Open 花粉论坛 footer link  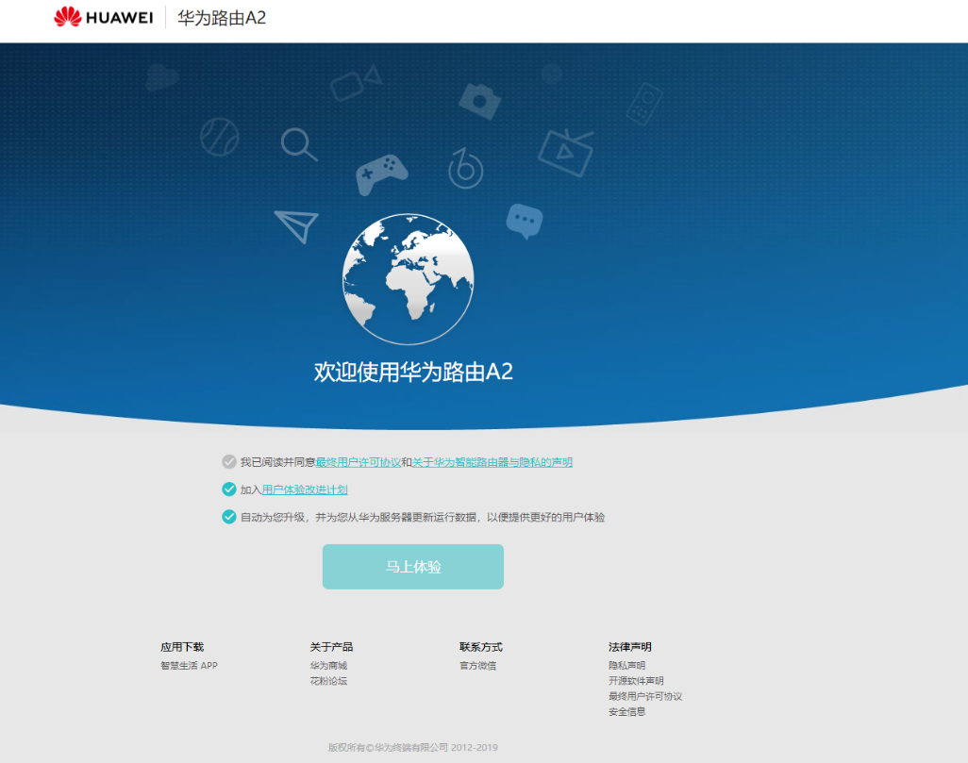328,681
